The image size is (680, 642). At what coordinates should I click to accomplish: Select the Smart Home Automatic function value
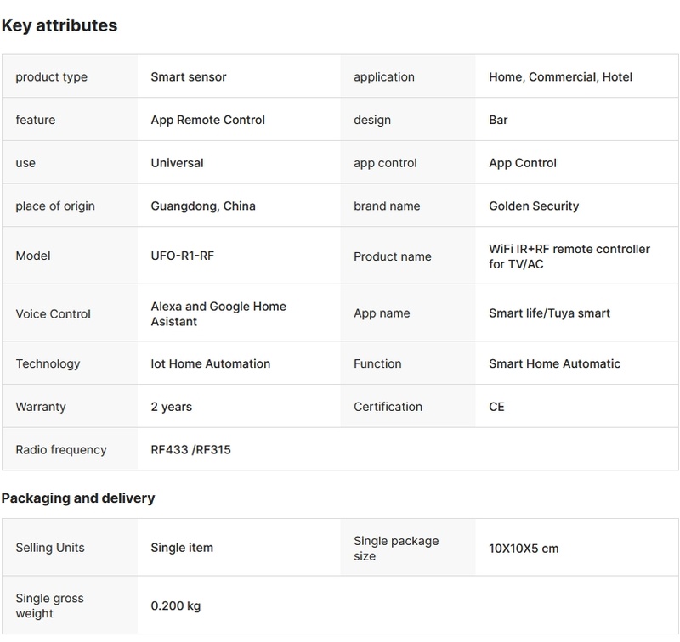[x=555, y=364]
